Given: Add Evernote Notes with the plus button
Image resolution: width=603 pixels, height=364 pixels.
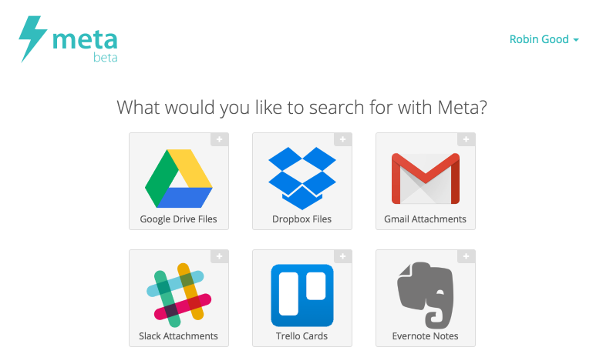Looking at the screenshot, I should pos(466,256).
